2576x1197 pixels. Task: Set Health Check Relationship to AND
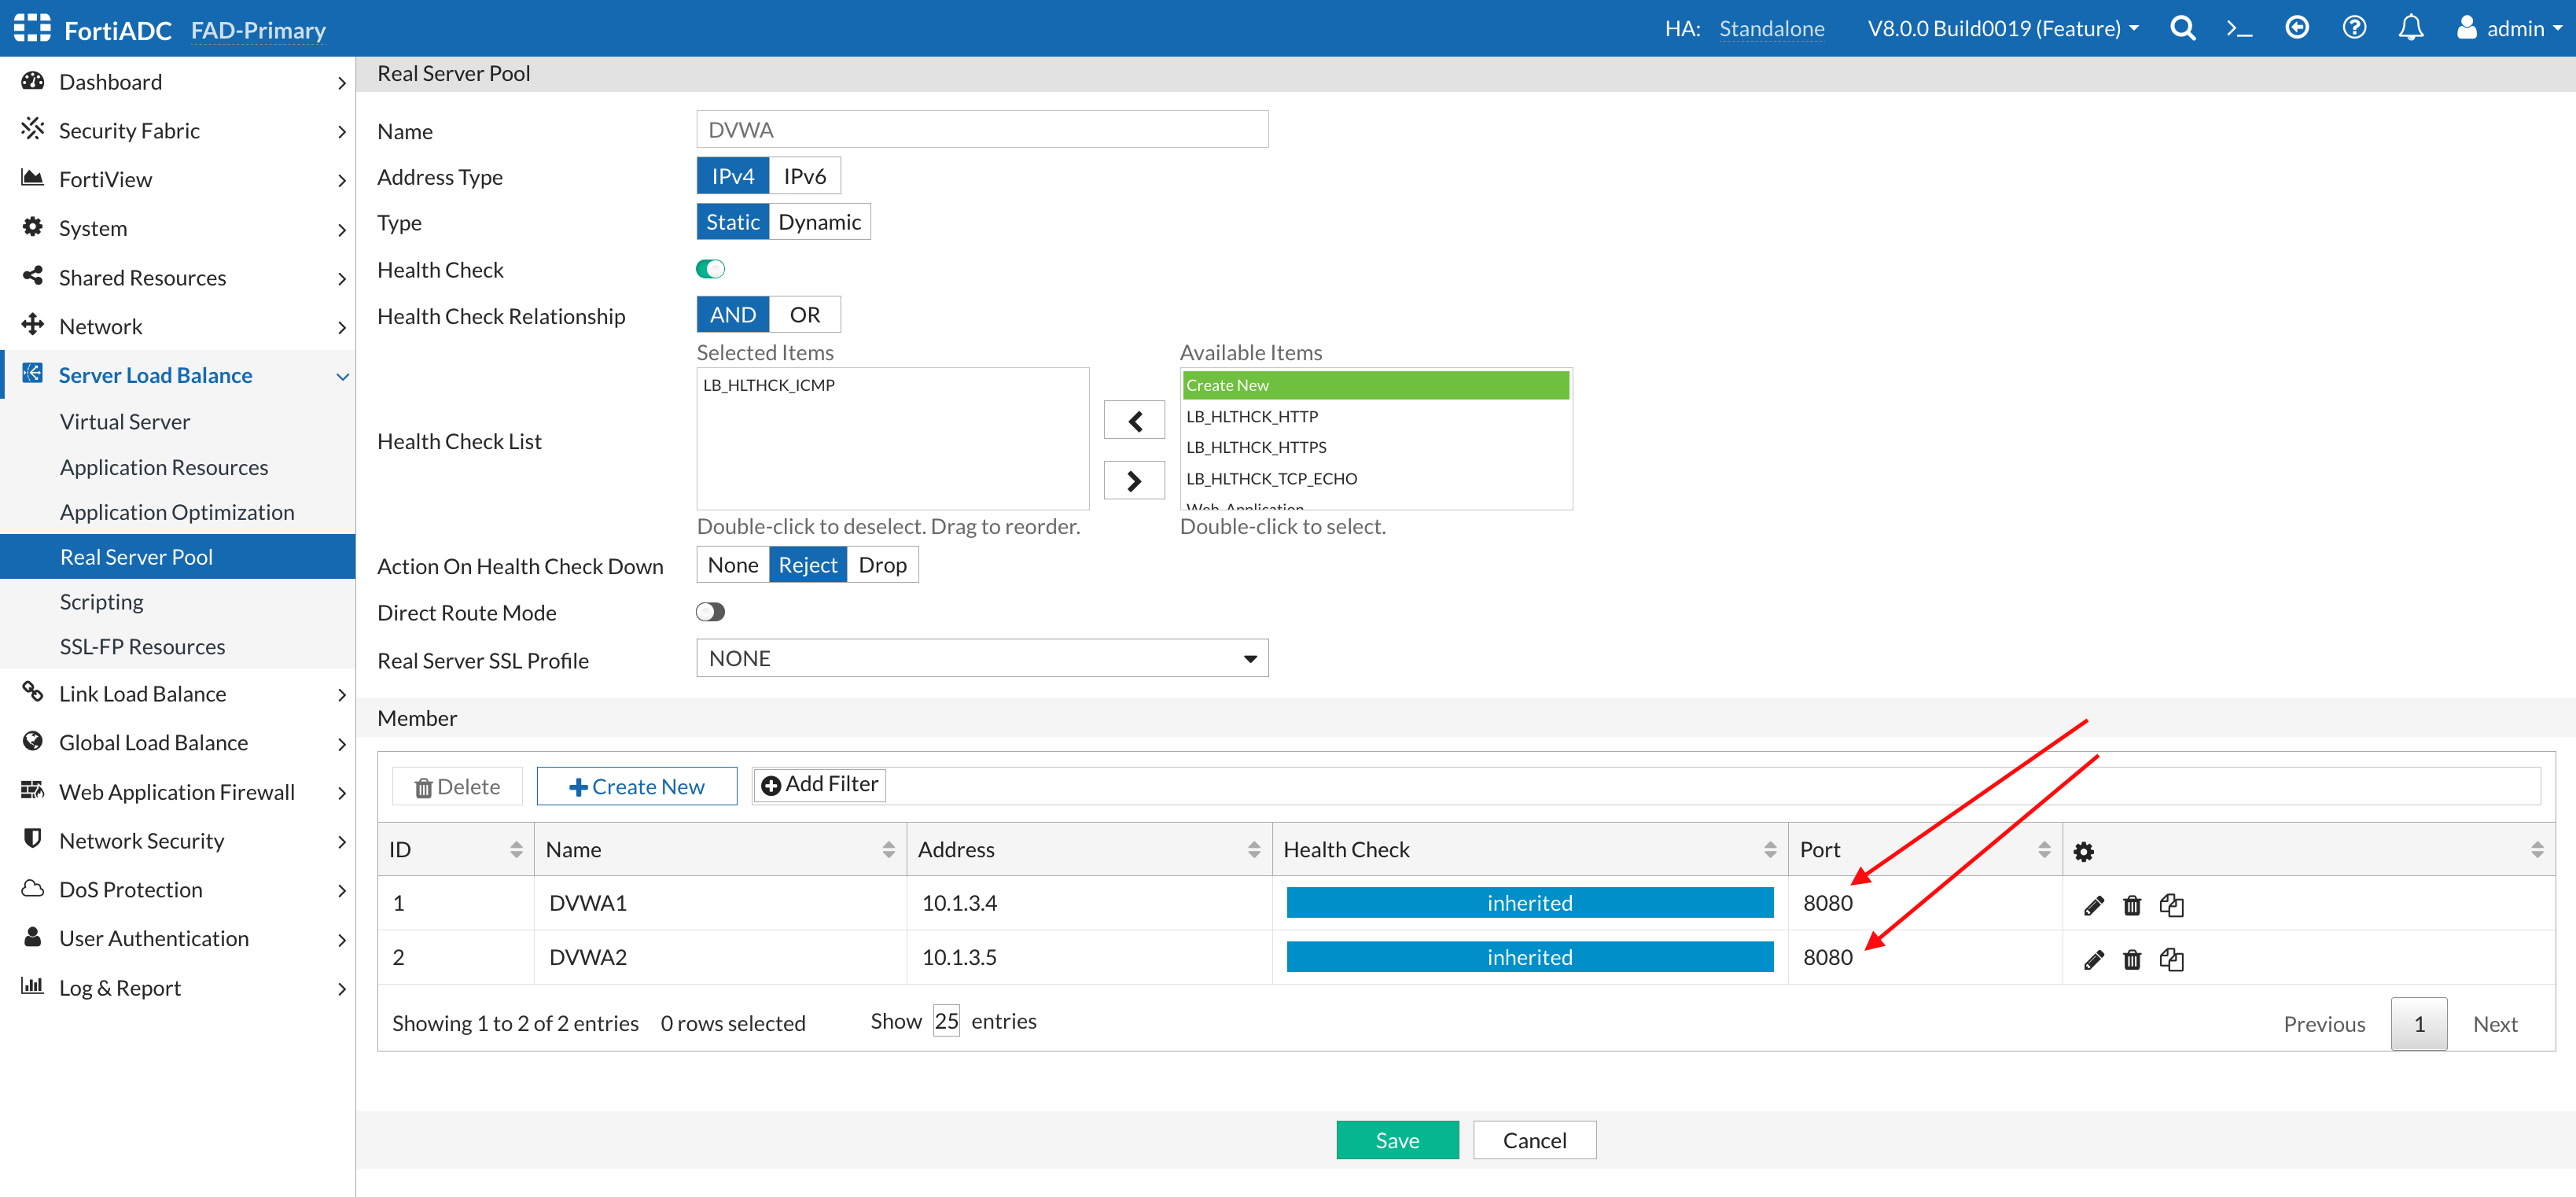click(733, 315)
